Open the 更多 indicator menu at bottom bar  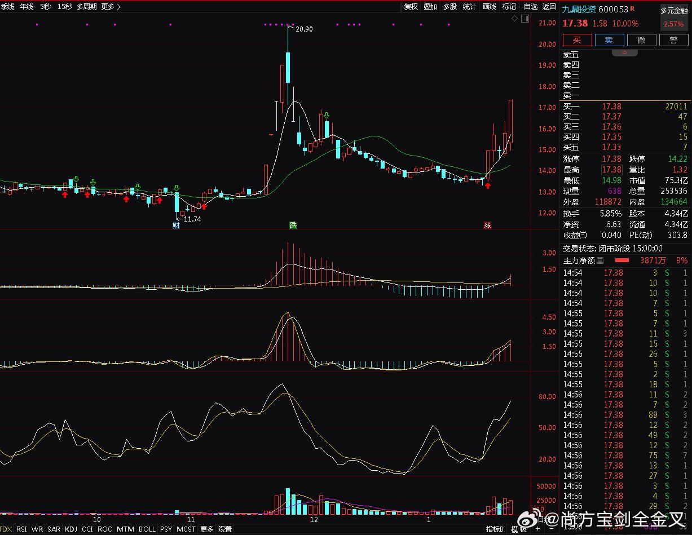[207, 530]
